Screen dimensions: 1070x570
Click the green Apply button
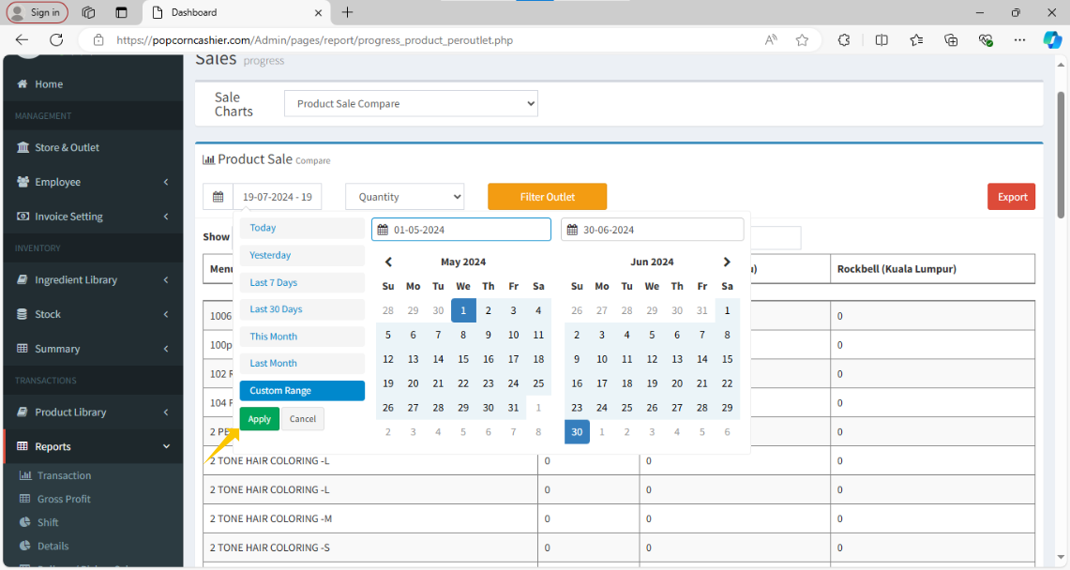[260, 419]
